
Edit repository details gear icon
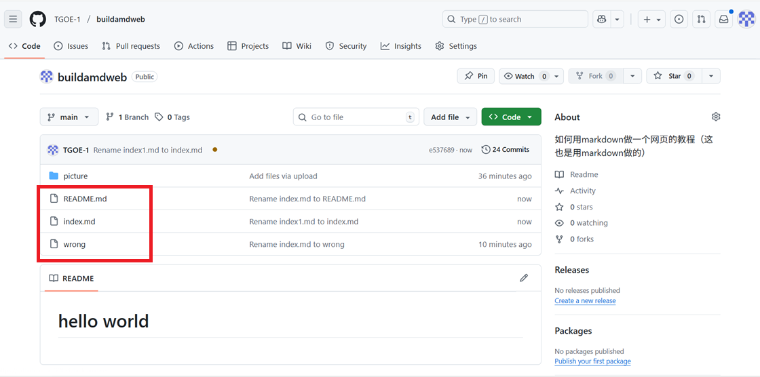click(x=715, y=117)
